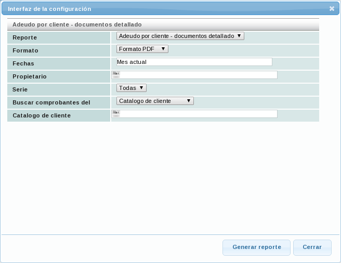Click the Adeudo por cliente section header
The image size is (341, 263).
(x=77, y=24)
